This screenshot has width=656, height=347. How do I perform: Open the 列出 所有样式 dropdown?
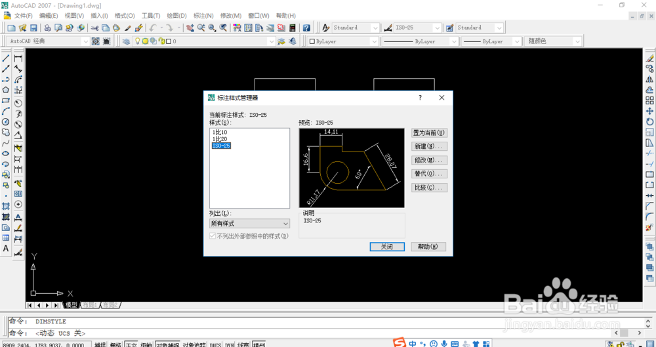tap(249, 224)
